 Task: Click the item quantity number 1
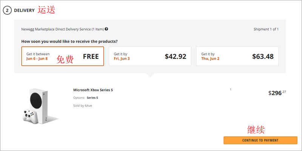click(230, 89)
